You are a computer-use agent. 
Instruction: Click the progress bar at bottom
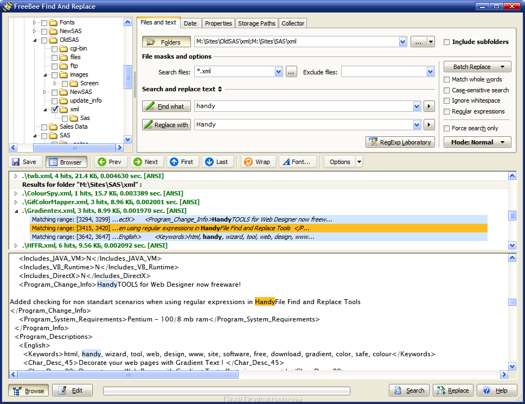(x=227, y=391)
